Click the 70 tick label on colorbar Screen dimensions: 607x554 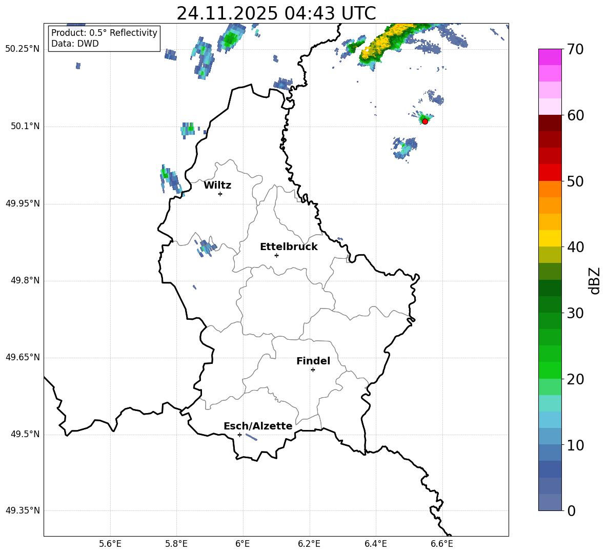(576, 50)
